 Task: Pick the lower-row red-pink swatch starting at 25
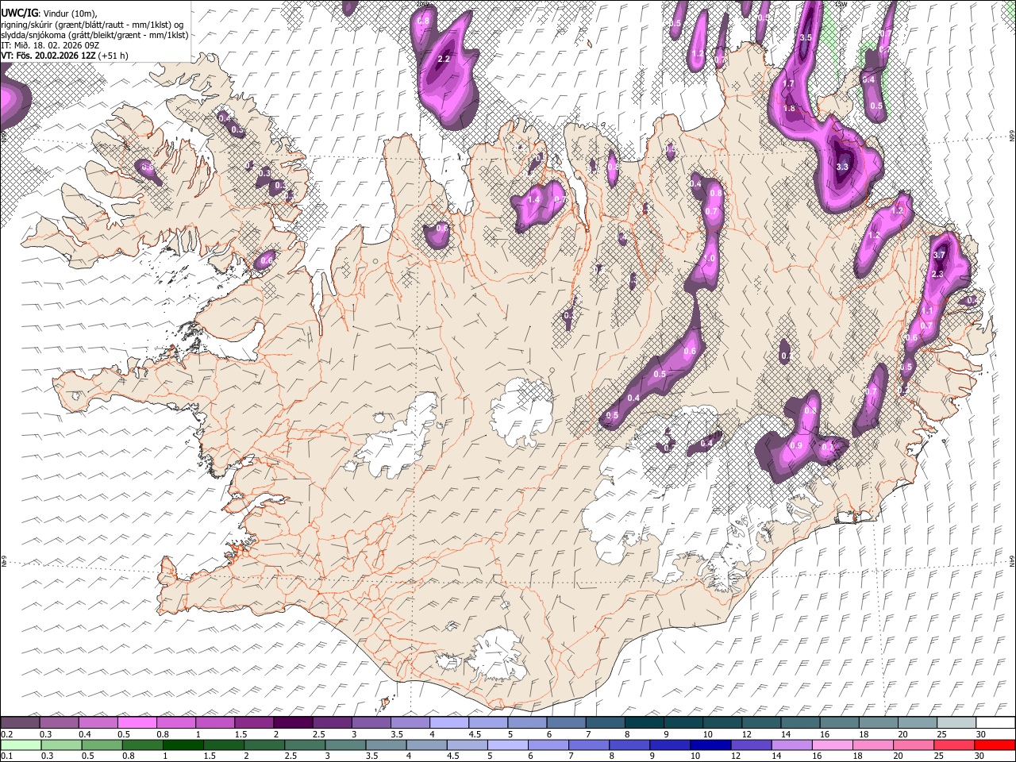point(953,745)
